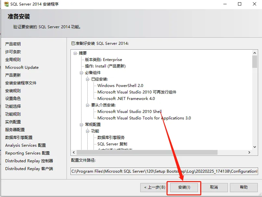
Task: Open help with the 帮助 button
Action: pos(243,187)
